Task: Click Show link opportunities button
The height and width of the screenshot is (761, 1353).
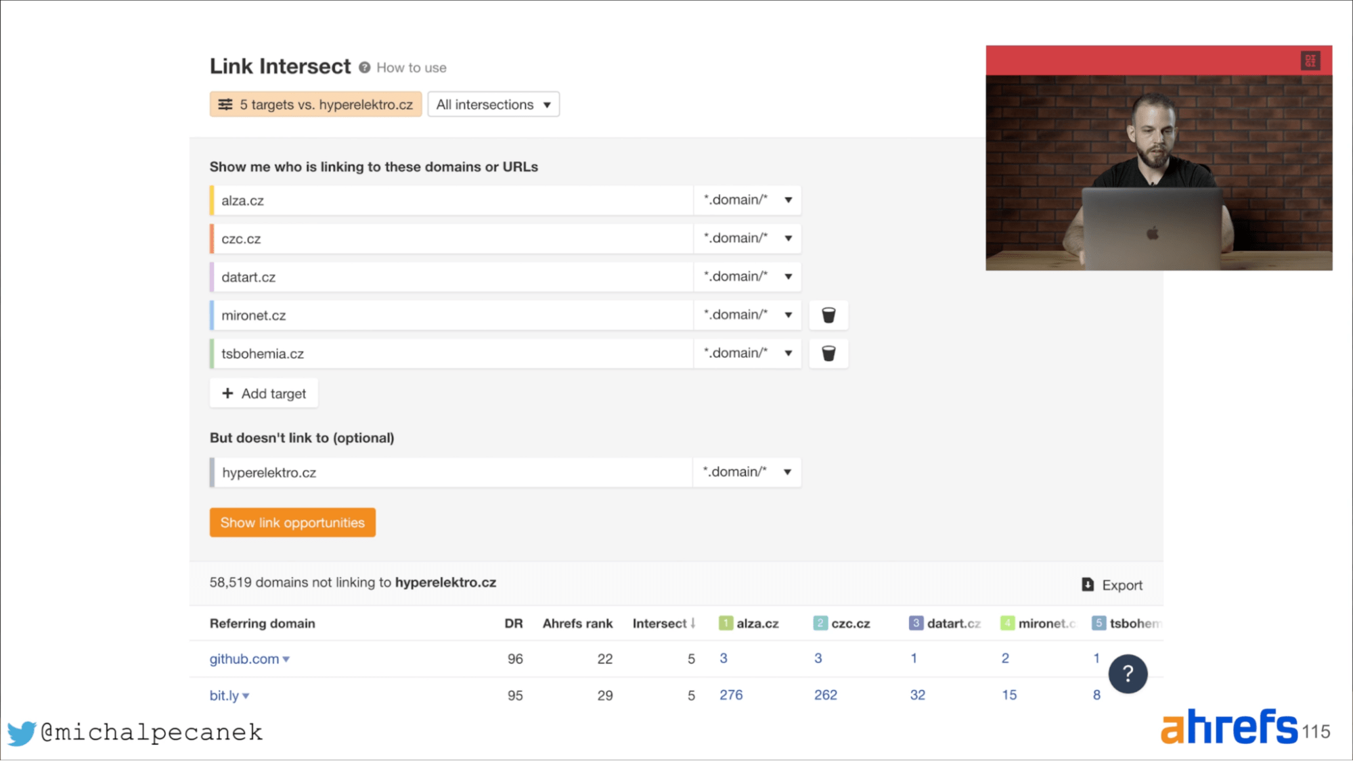Action: 292,522
